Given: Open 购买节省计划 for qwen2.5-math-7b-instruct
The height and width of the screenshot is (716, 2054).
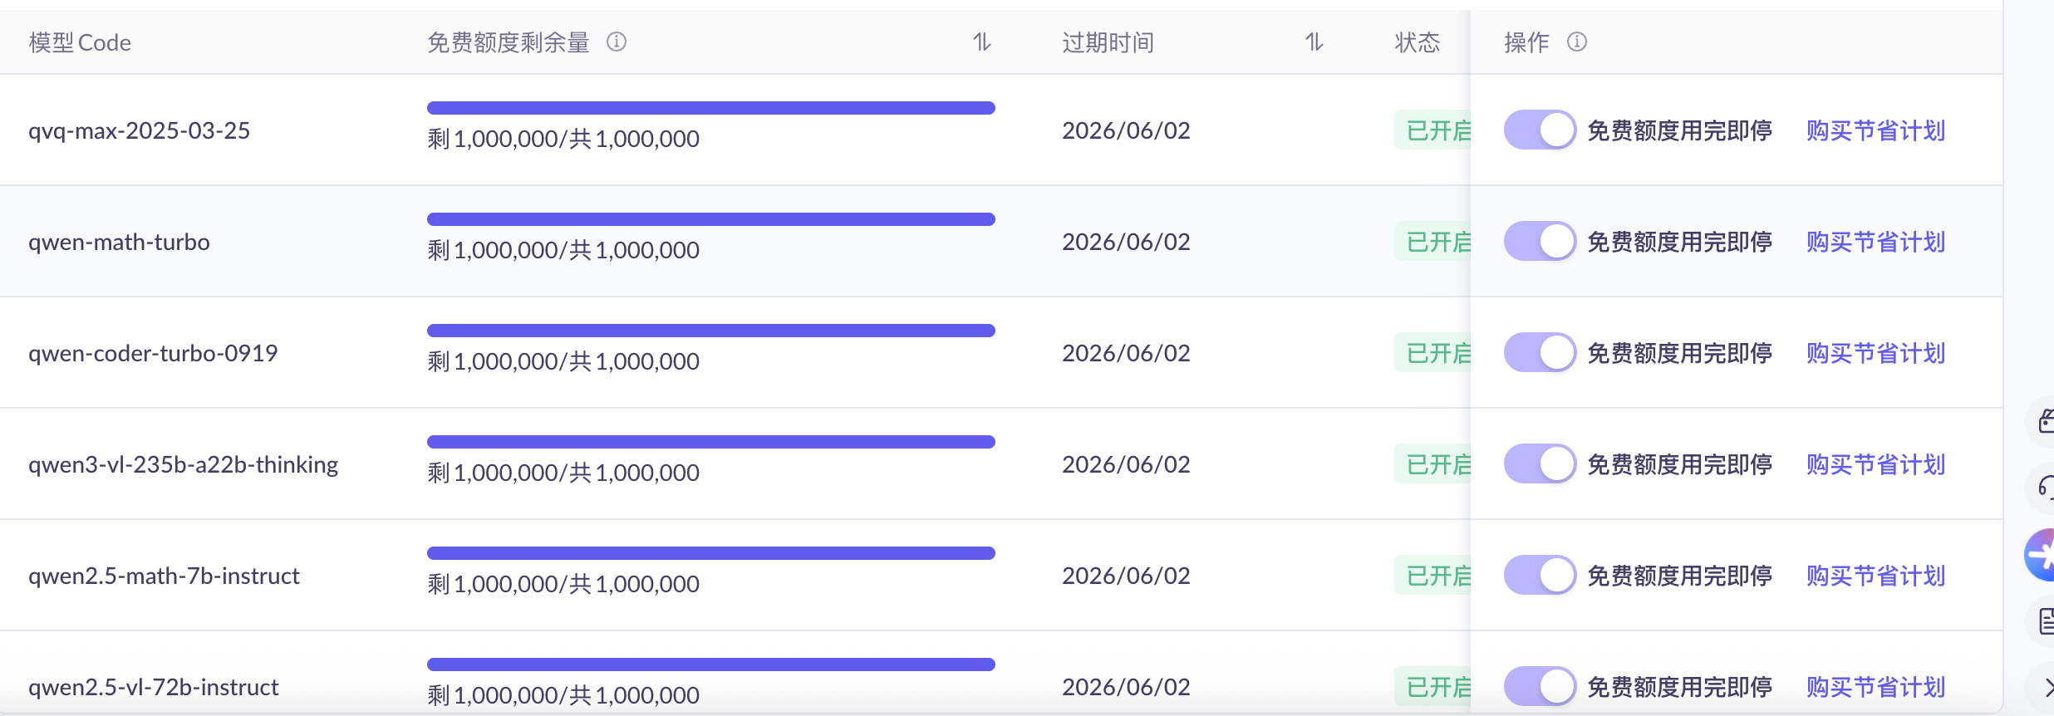Looking at the screenshot, I should click(1875, 576).
